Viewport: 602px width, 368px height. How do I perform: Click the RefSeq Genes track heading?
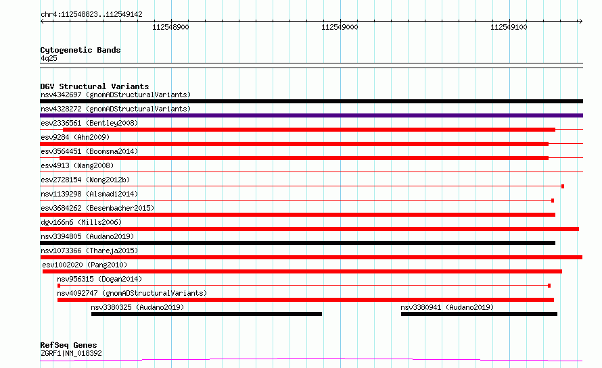coord(68,345)
